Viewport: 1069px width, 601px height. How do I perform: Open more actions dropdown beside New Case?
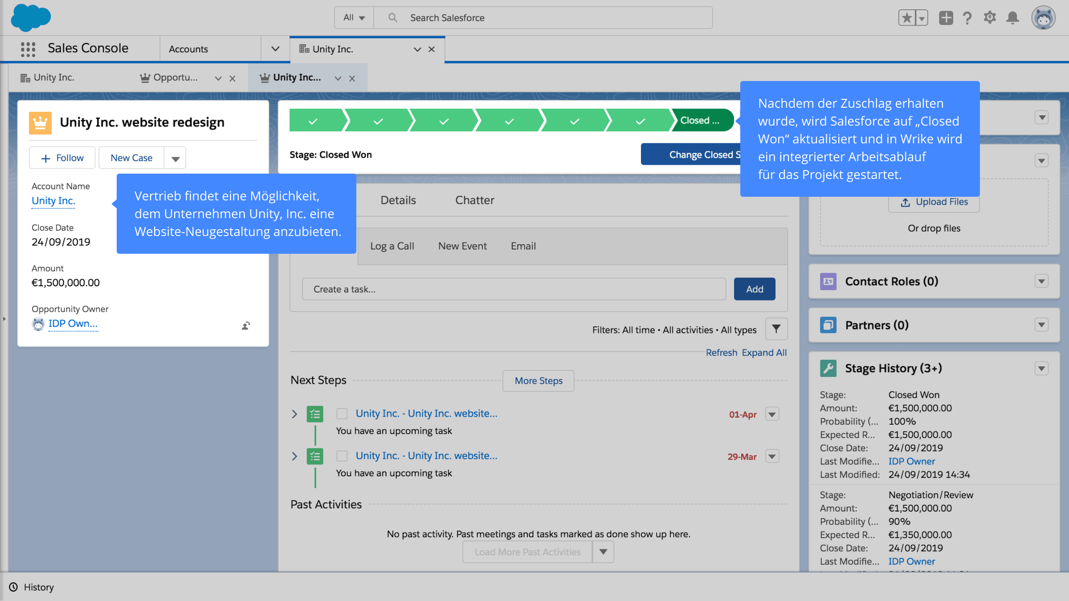point(175,158)
